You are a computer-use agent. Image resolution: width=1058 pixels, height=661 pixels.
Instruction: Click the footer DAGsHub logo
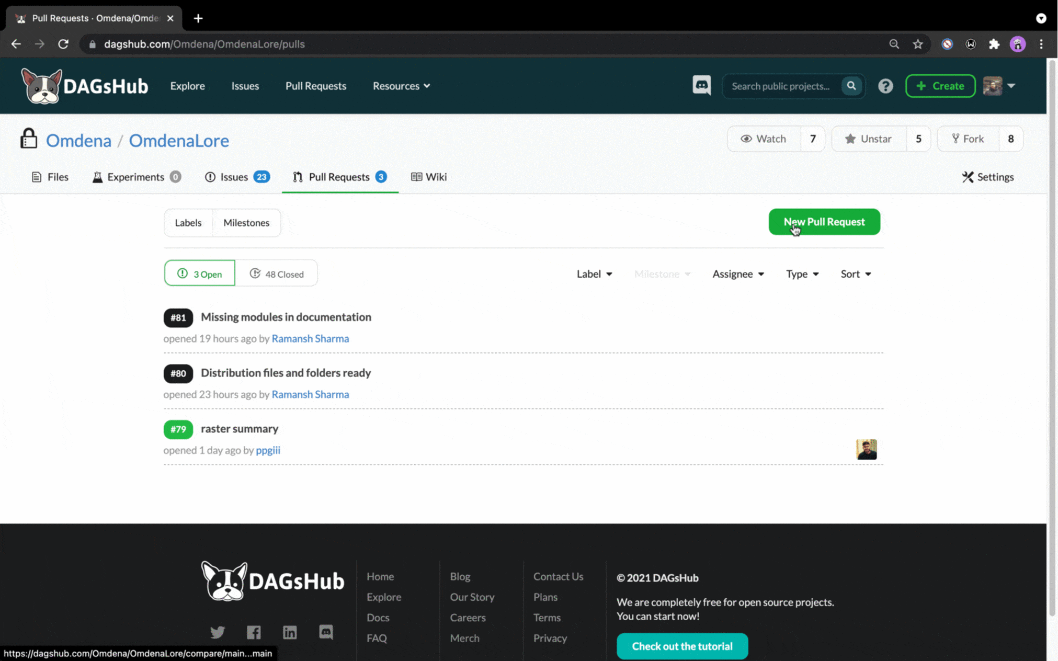[x=272, y=581]
